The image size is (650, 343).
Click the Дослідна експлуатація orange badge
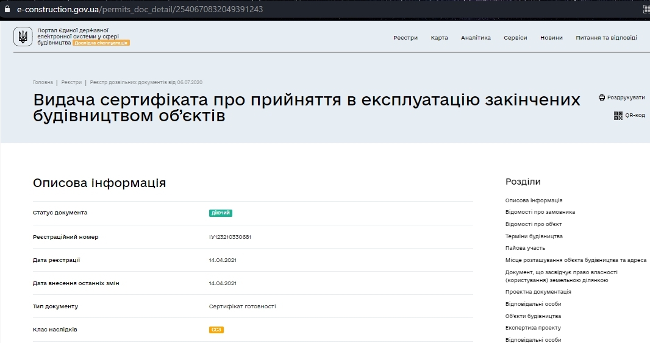[101, 43]
